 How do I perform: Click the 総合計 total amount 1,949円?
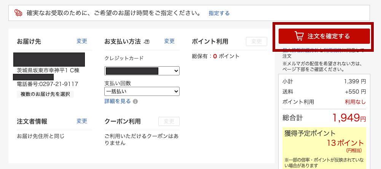pyautogui.click(x=349, y=118)
